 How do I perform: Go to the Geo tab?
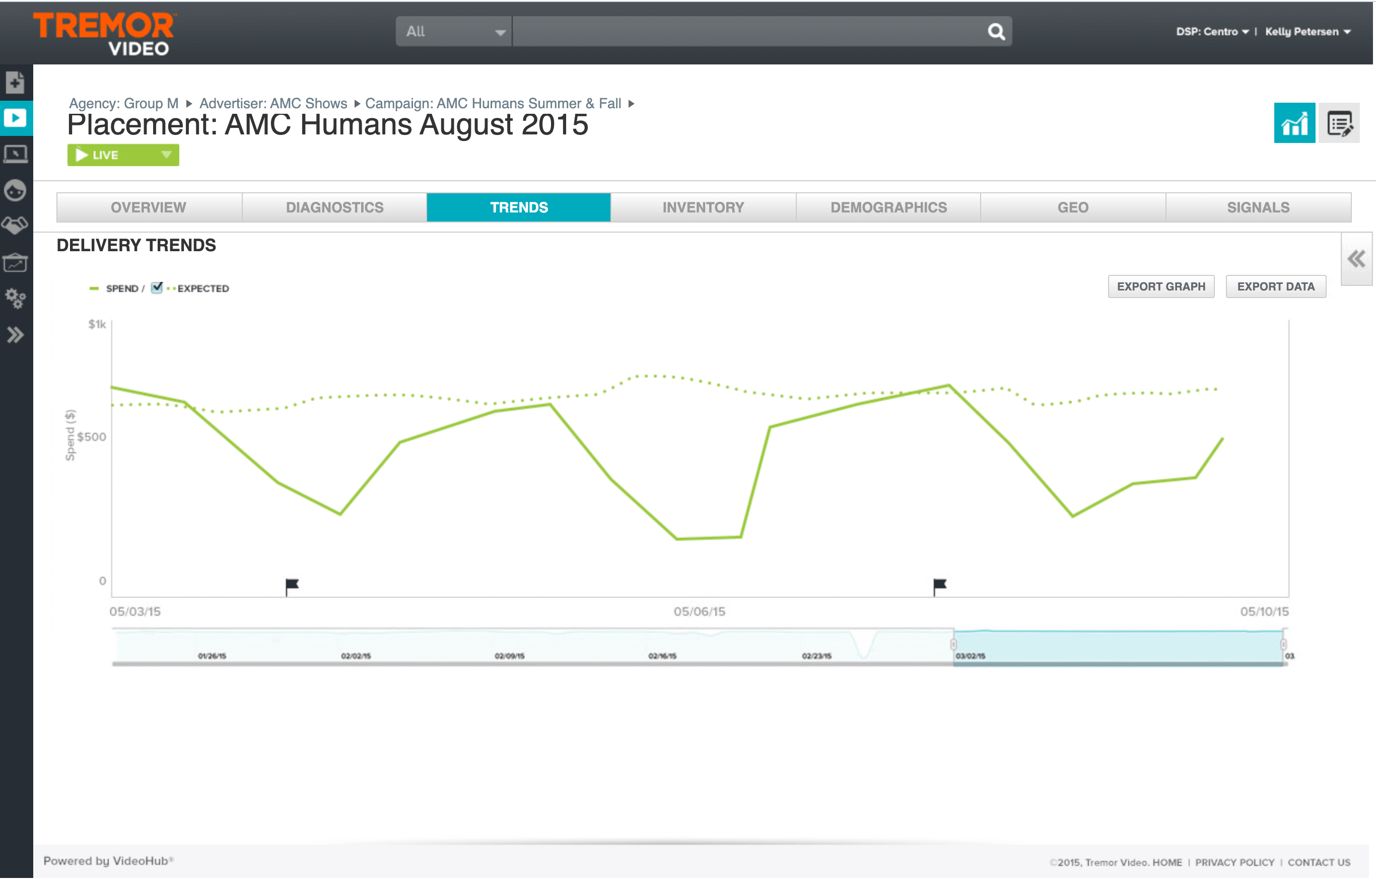tap(1073, 207)
